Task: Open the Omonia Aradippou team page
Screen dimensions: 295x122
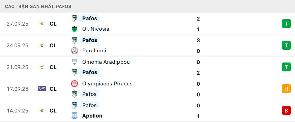Action: pyautogui.click(x=106, y=62)
